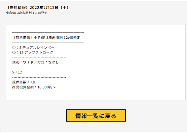Click the dashed separator under アップストローク
The width and height of the screenshot is (187, 133).
[39, 58]
